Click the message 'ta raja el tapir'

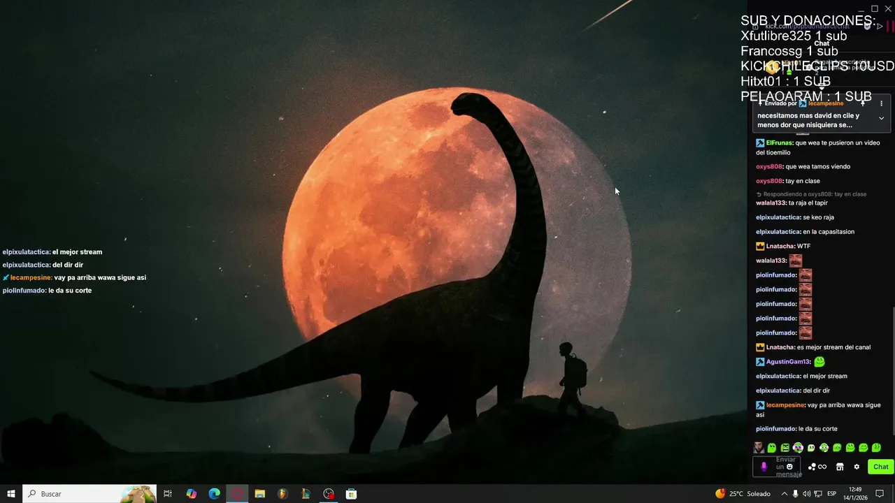tap(808, 203)
